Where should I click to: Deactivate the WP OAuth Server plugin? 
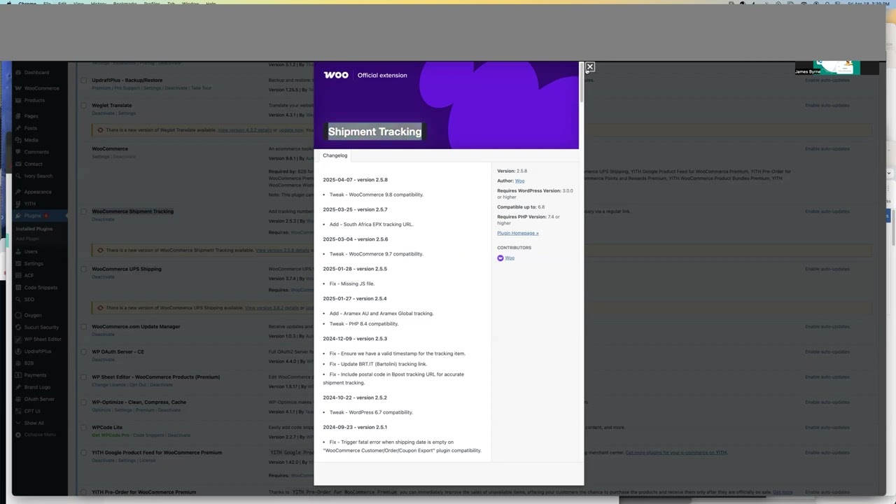[103, 359]
